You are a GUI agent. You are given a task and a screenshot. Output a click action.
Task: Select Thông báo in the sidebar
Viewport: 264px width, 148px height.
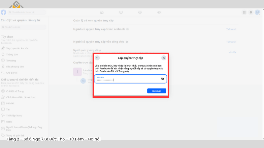point(12,54)
